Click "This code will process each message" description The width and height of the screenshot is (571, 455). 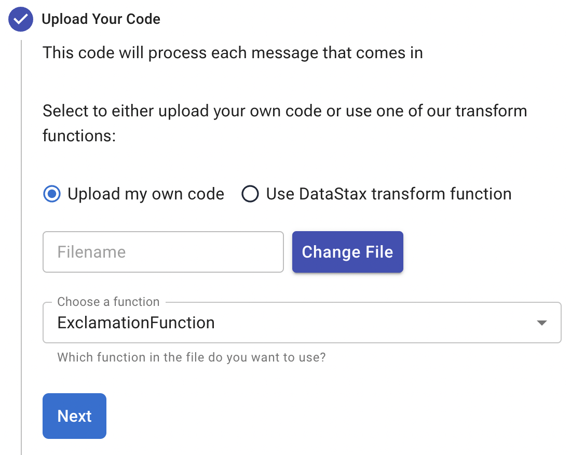coord(233,52)
